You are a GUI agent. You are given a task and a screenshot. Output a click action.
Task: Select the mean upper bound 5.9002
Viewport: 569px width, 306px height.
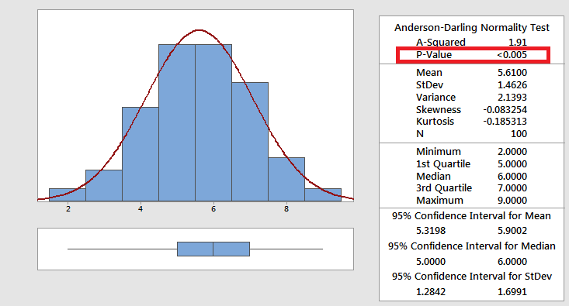click(x=512, y=231)
